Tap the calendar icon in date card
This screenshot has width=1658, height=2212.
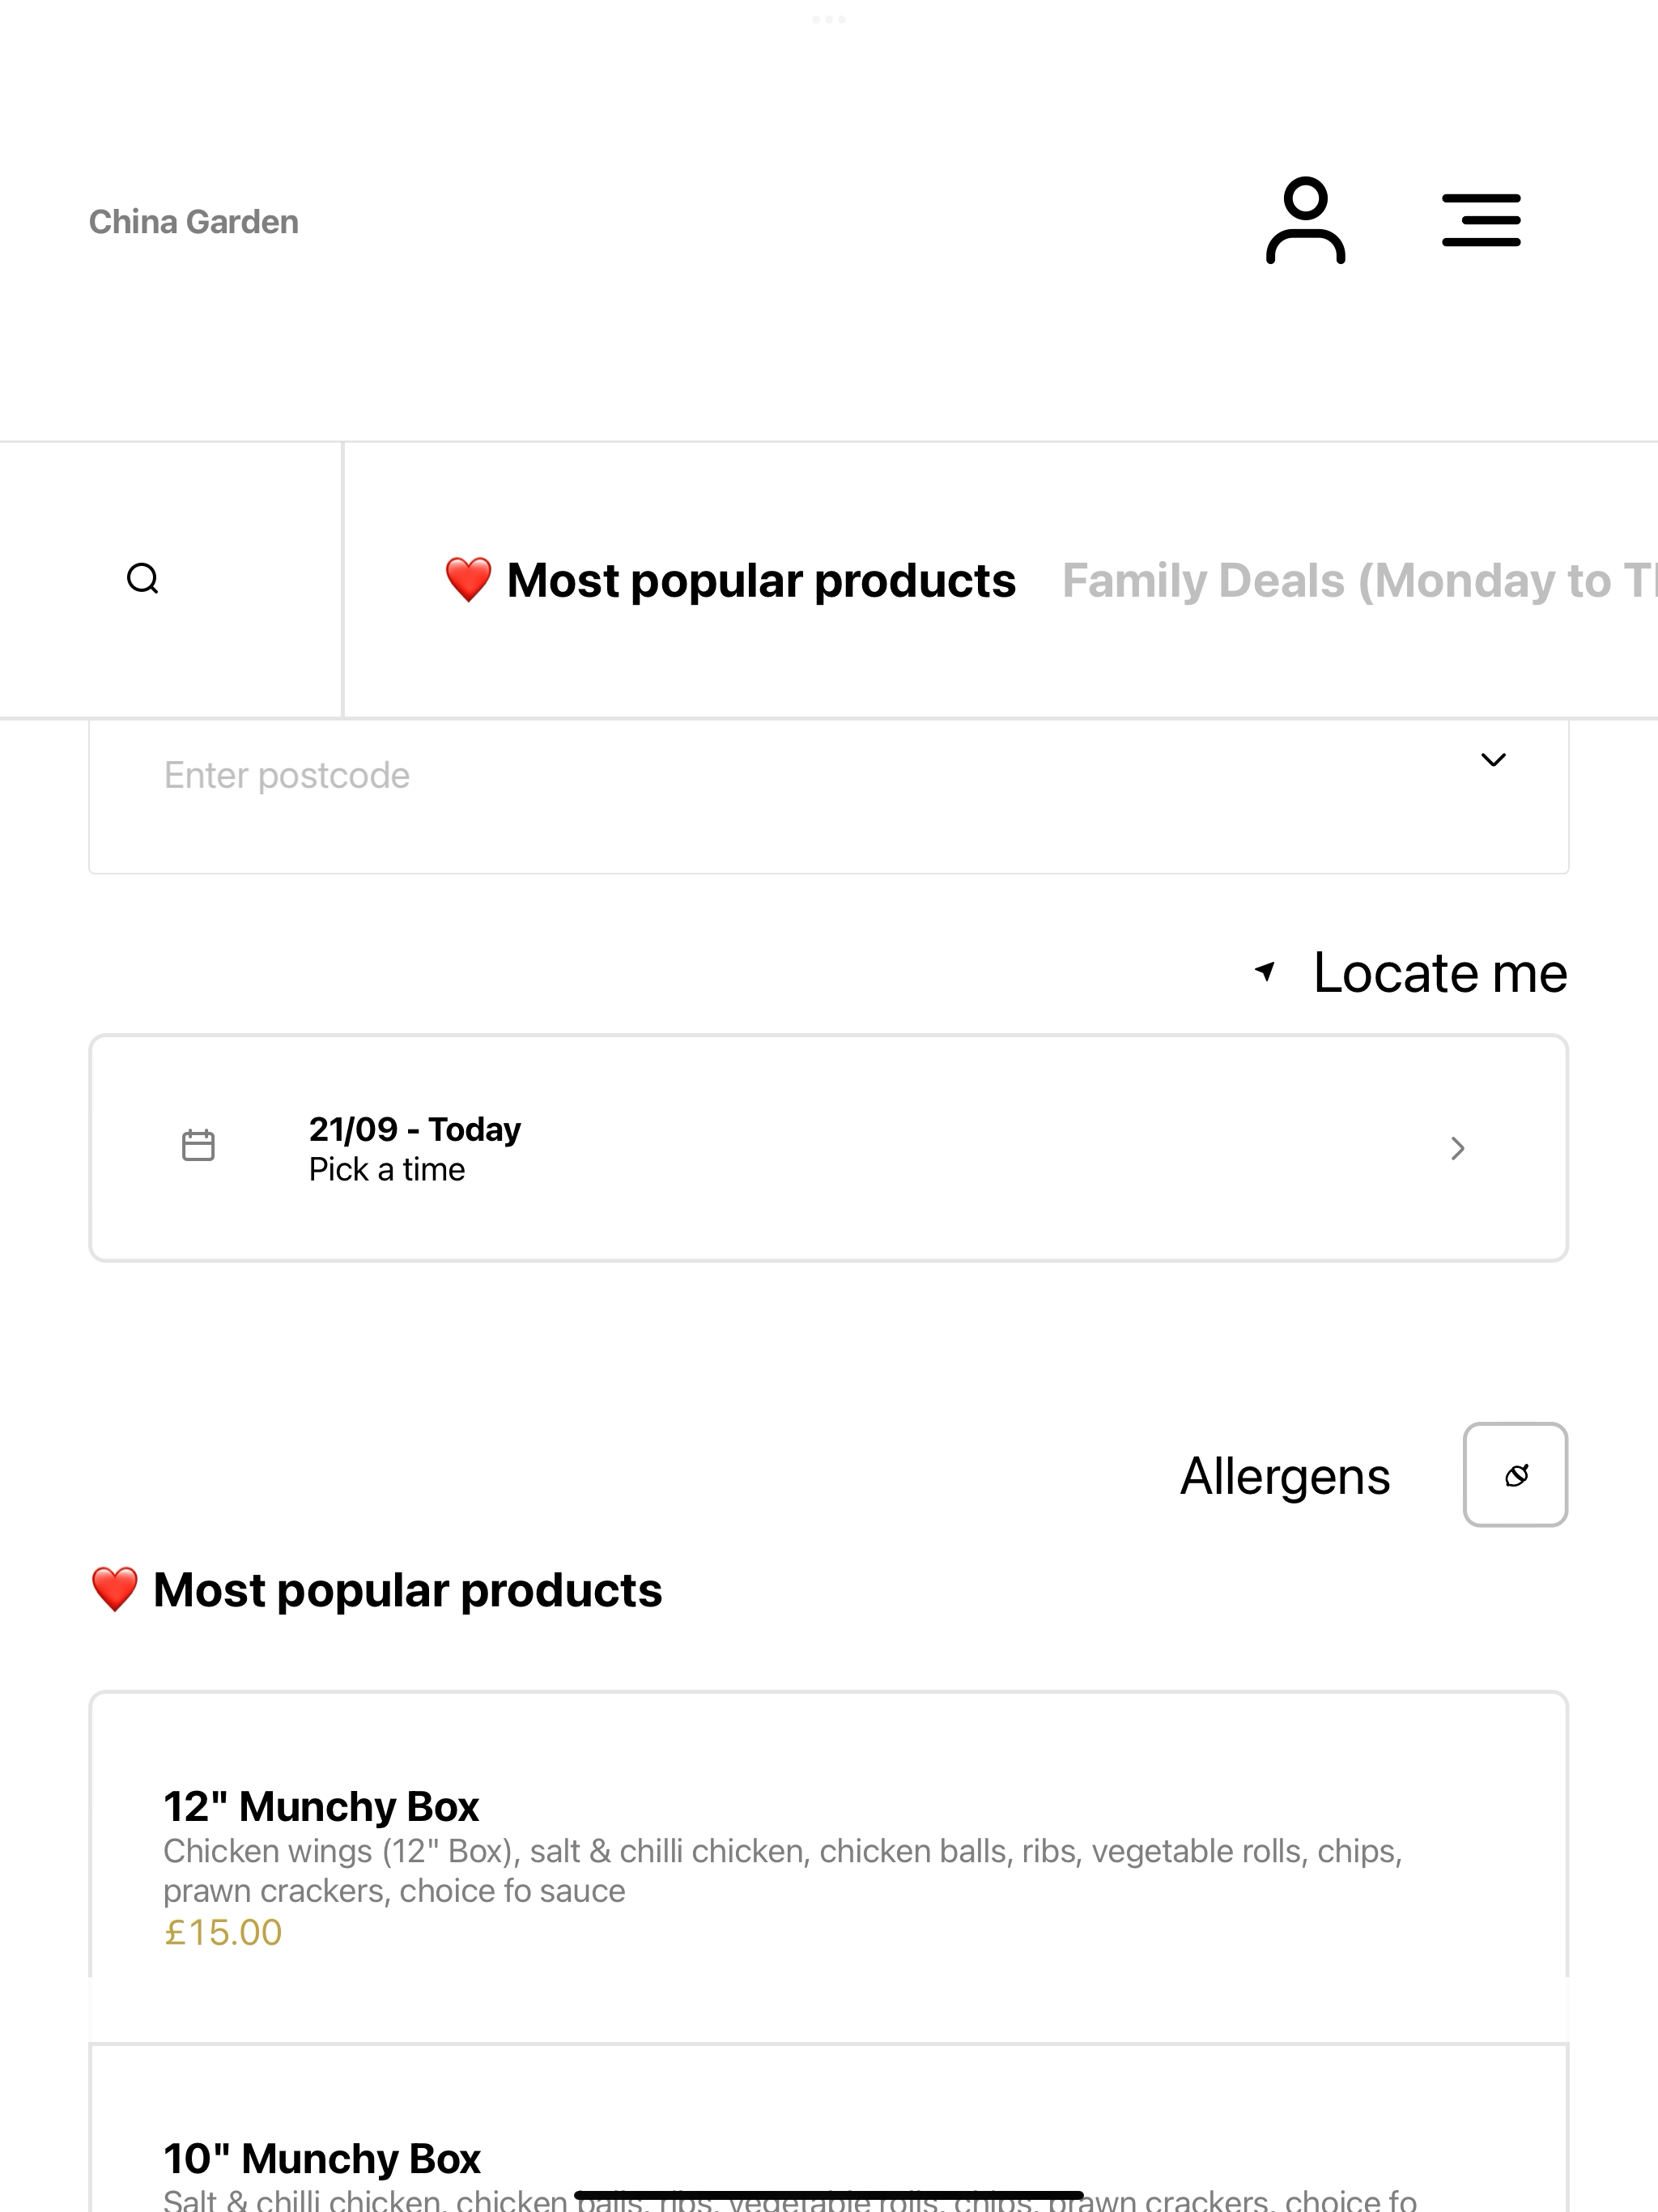click(198, 1145)
